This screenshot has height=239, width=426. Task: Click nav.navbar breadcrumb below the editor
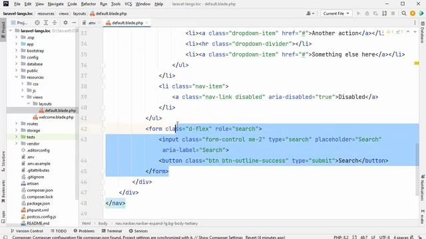156,223
